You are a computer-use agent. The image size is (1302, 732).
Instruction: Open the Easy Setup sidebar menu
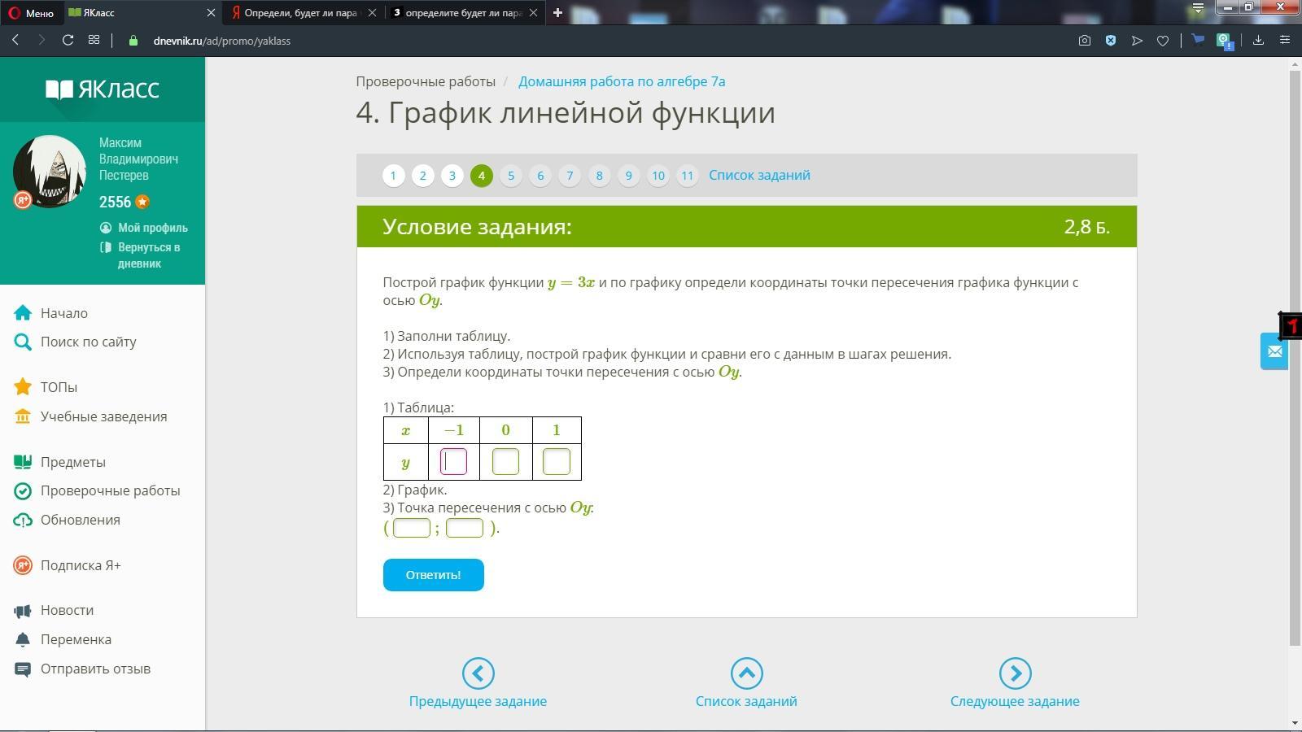[1285, 40]
